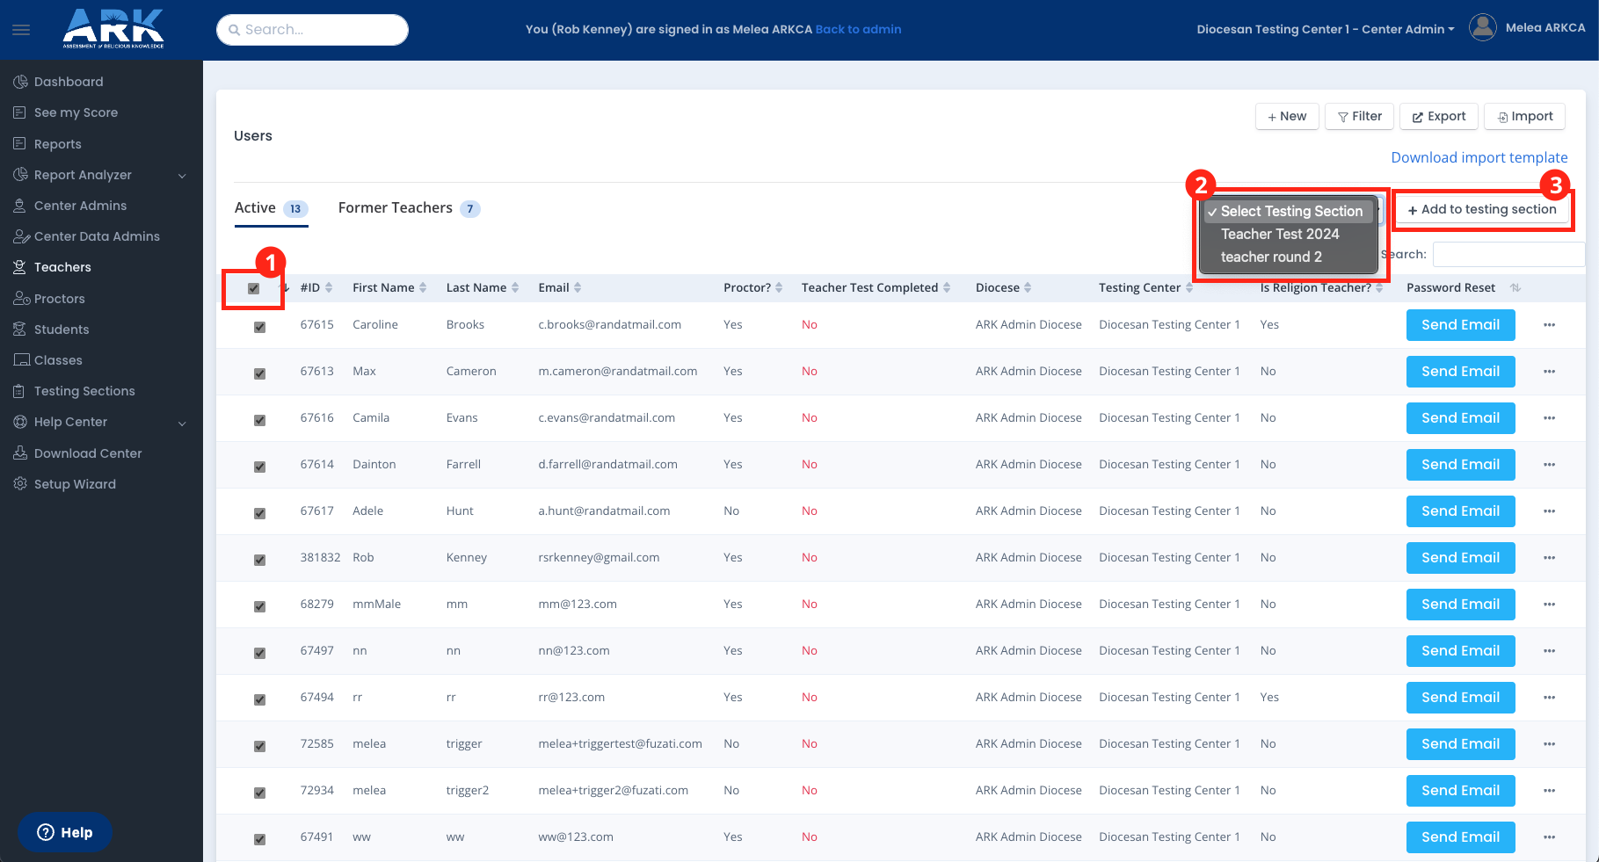The height and width of the screenshot is (862, 1599).
Task: Open three-dot menu for Caroline Brooks
Action: [1549, 325]
